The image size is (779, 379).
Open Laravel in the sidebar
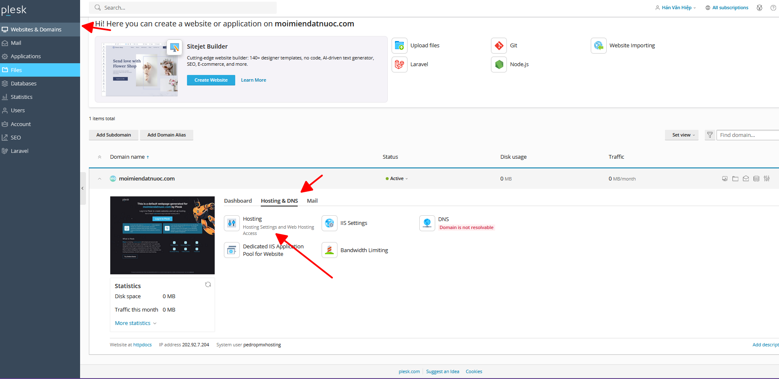pyautogui.click(x=40, y=151)
